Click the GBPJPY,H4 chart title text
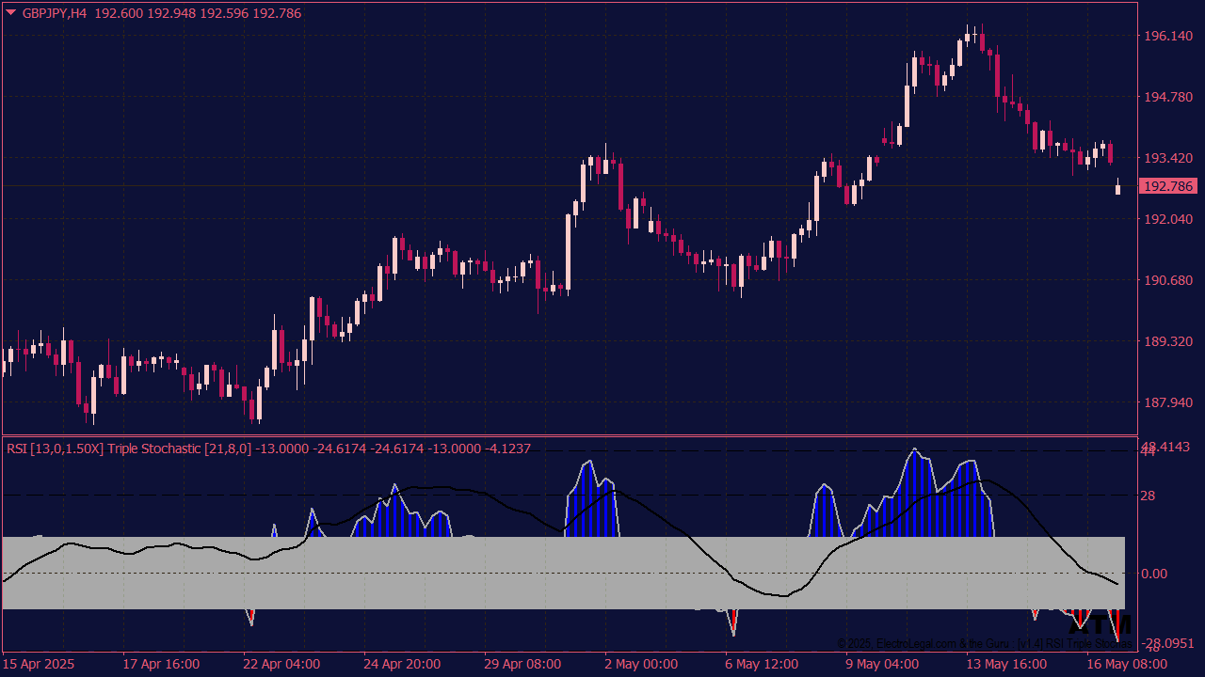Screen dimensions: 1205x677 [x=56, y=14]
